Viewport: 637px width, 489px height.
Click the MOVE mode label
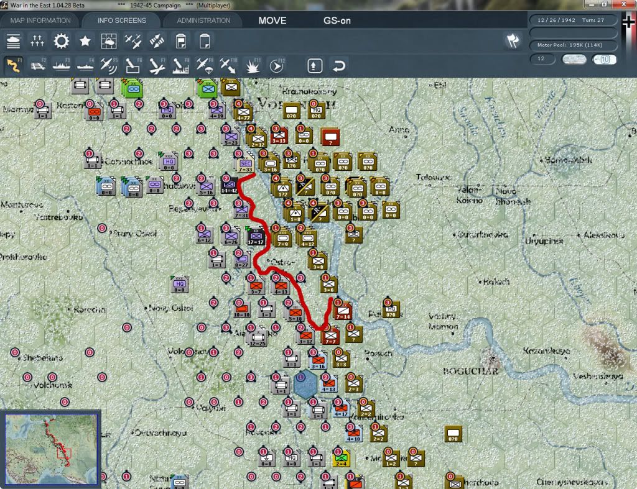(x=272, y=21)
